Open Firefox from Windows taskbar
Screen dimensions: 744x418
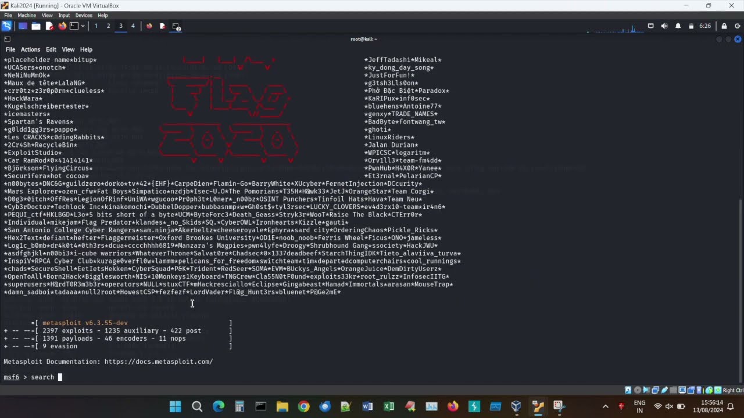coord(453,406)
